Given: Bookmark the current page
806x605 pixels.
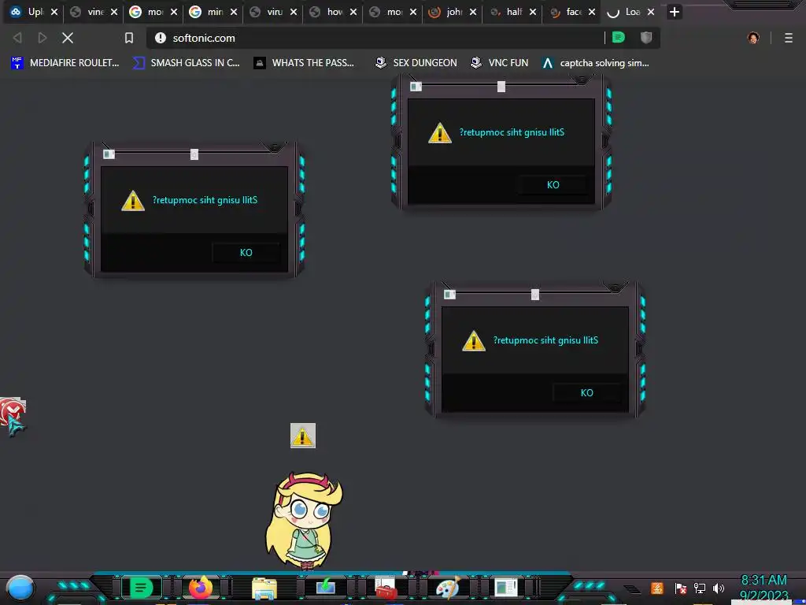Looking at the screenshot, I should [x=129, y=38].
